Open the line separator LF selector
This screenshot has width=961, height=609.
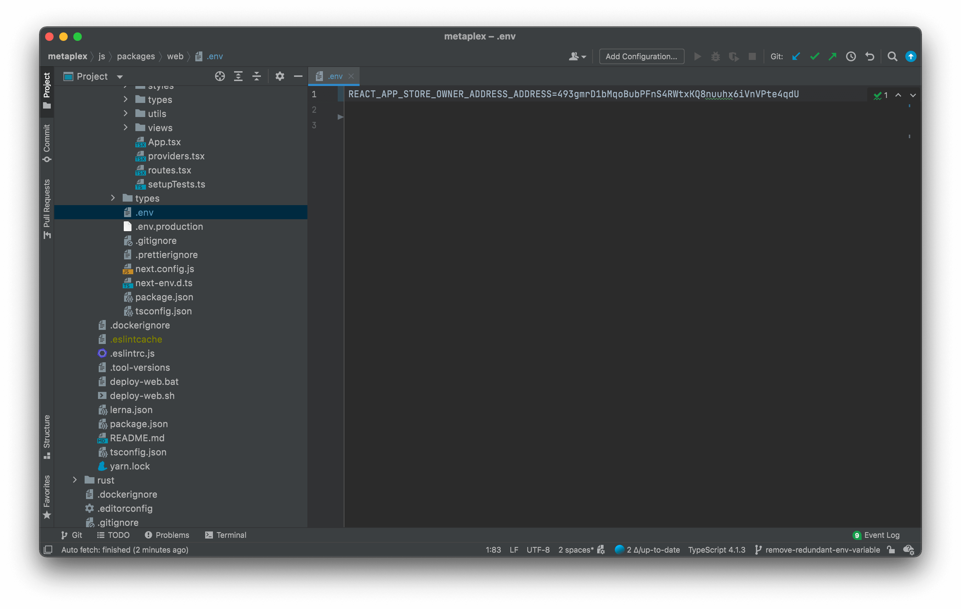point(514,550)
